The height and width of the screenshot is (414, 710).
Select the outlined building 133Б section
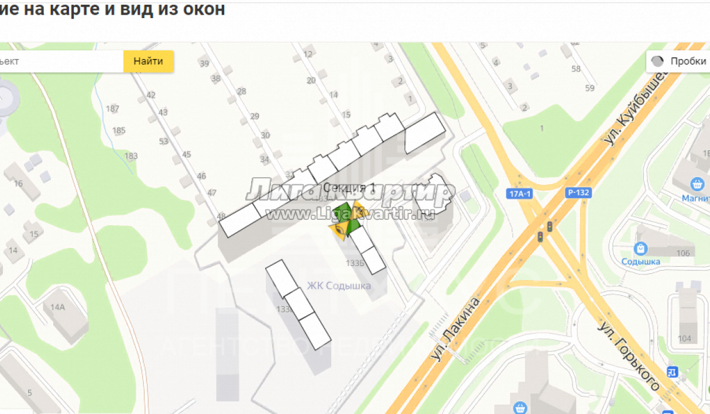pos(368,250)
